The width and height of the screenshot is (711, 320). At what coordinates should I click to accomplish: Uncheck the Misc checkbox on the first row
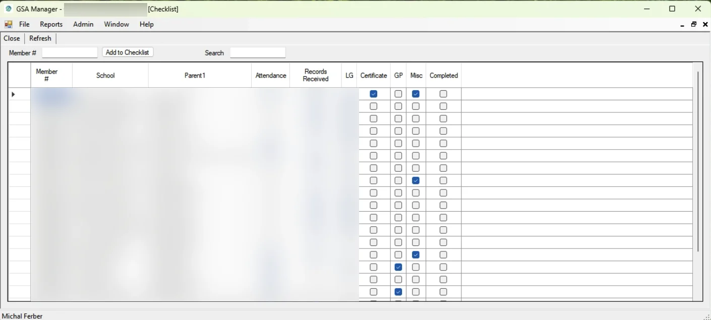tap(416, 94)
